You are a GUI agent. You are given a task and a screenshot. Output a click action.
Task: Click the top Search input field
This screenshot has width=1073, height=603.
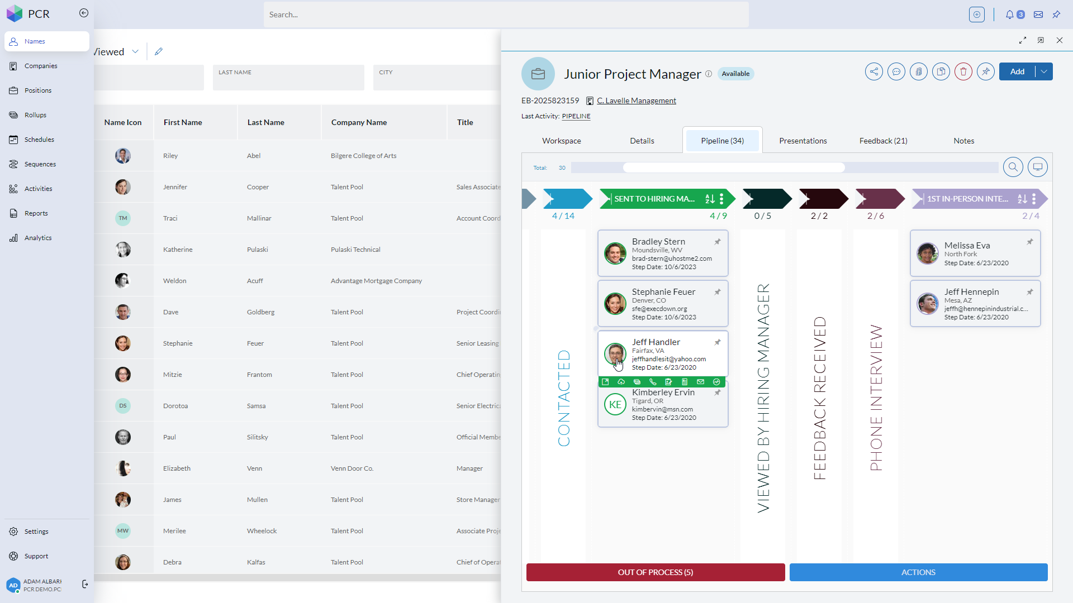(x=506, y=15)
